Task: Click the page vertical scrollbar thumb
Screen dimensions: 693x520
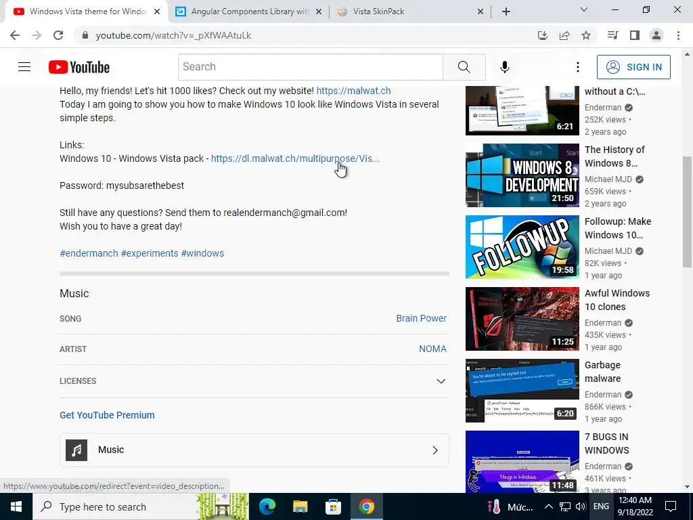Action: (687, 211)
